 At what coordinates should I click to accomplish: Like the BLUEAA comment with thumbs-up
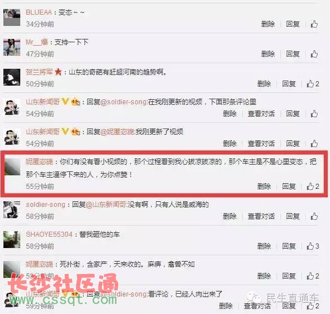(x=314, y=24)
